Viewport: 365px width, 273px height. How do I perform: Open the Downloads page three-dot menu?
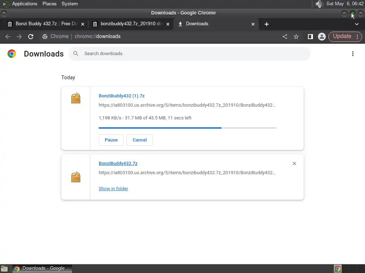pyautogui.click(x=353, y=54)
